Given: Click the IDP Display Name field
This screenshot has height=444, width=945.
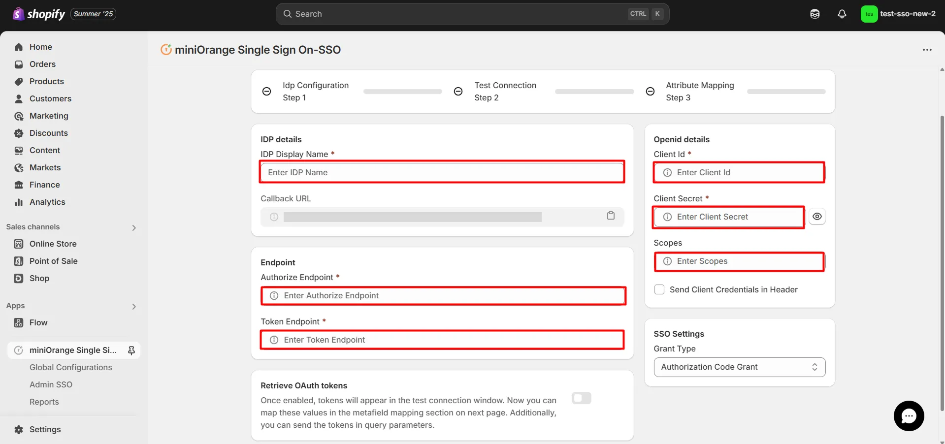Looking at the screenshot, I should click(442, 172).
